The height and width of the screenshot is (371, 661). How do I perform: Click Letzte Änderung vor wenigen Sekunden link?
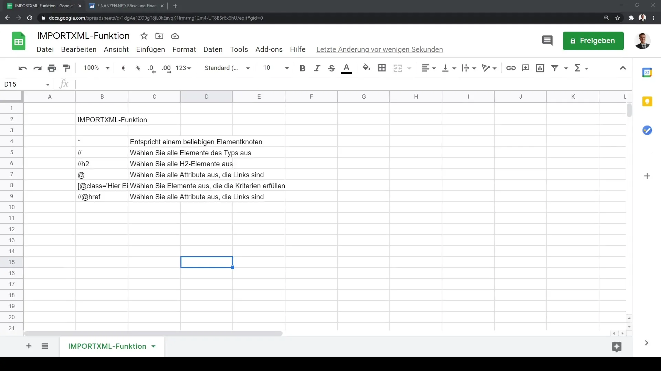coord(379,49)
